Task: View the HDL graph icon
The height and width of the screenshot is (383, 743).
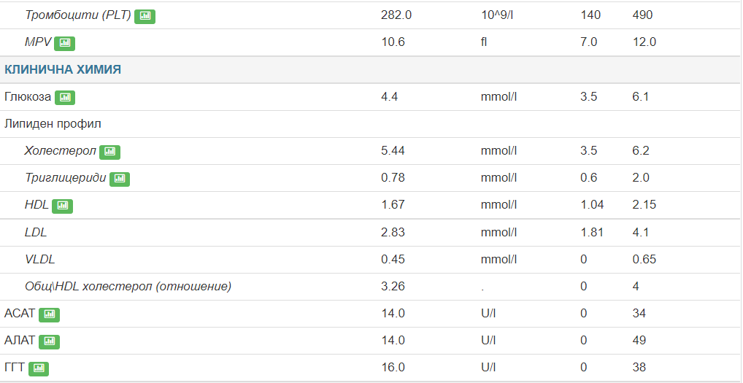Action: point(62,205)
